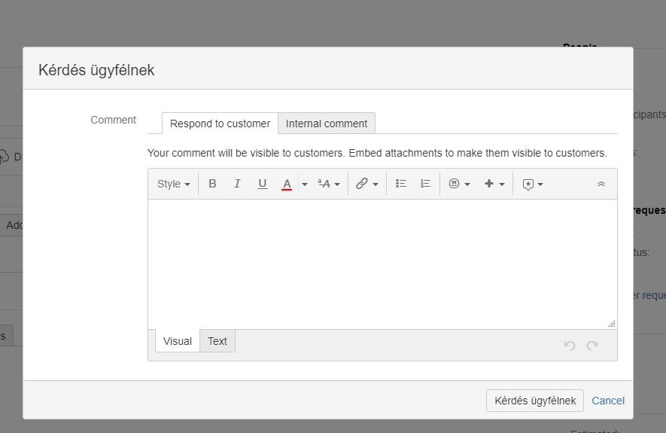The image size is (666, 433).
Task: Redo the last edit
Action: (x=592, y=346)
